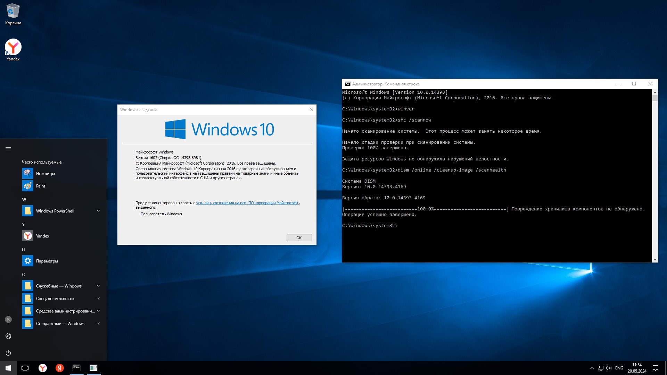Click the Command Prompt taskbar icon

point(76,368)
